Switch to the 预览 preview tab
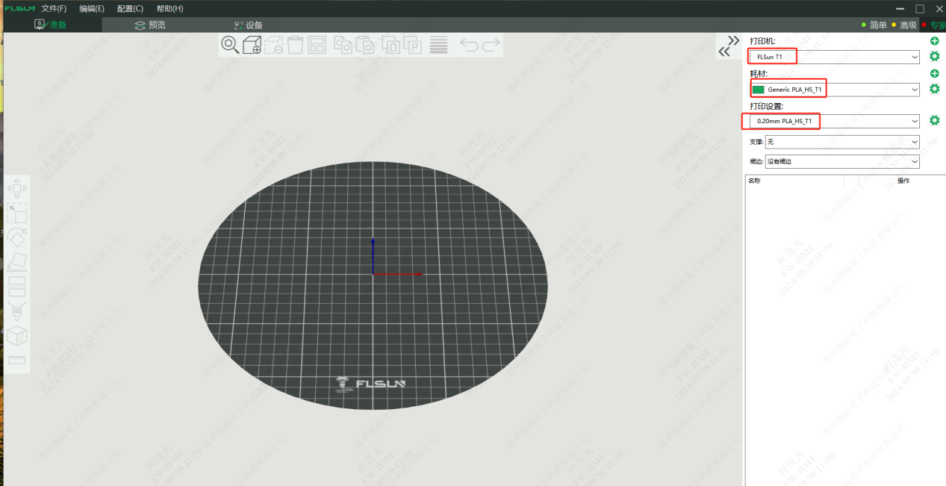This screenshot has height=486, width=946. (x=150, y=25)
